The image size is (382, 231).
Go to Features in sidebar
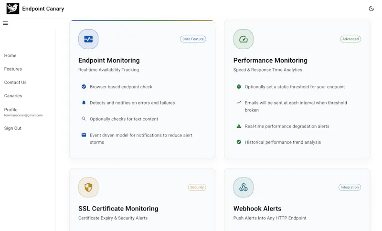pyautogui.click(x=13, y=69)
